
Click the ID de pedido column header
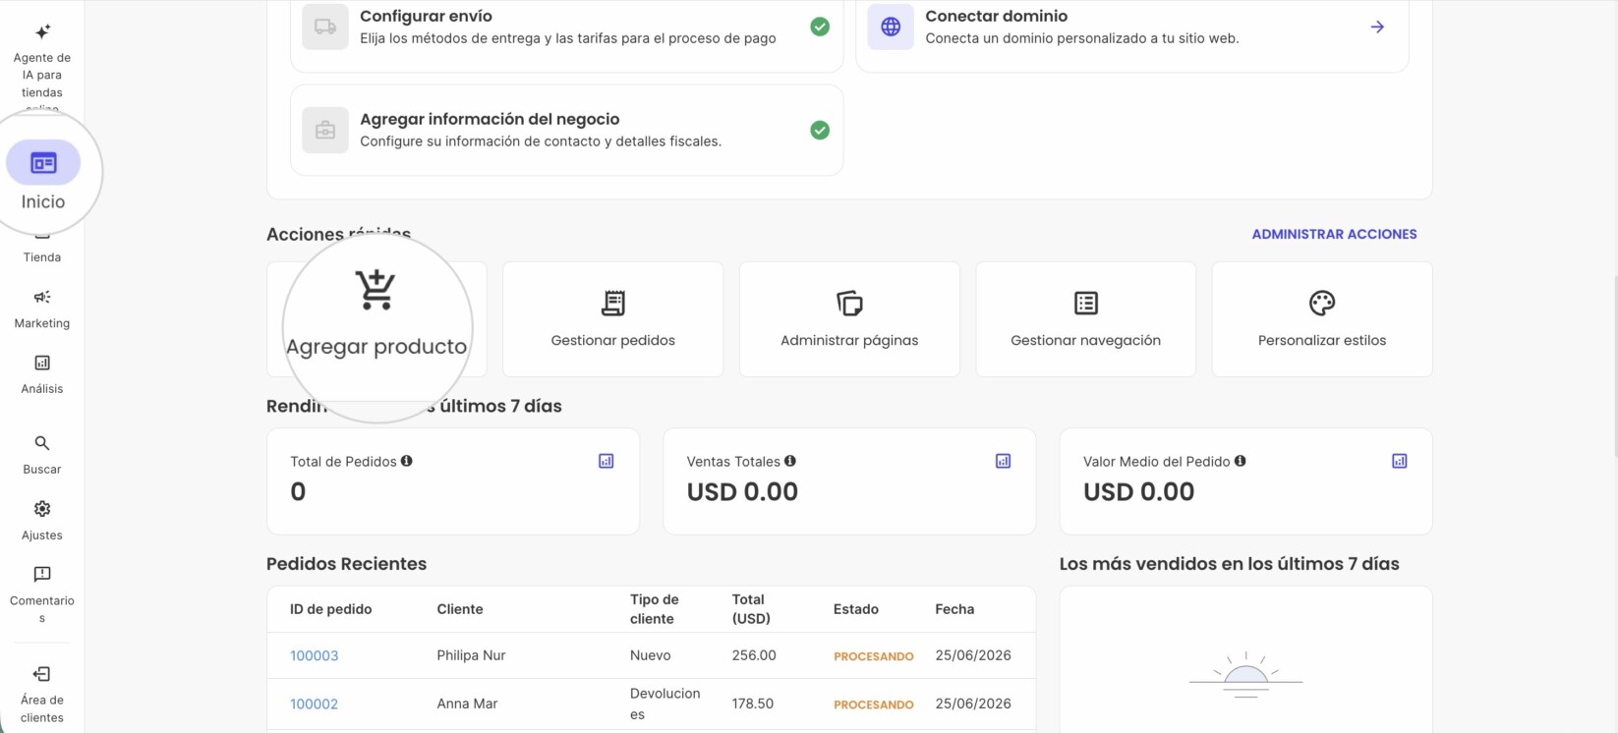[x=330, y=609]
